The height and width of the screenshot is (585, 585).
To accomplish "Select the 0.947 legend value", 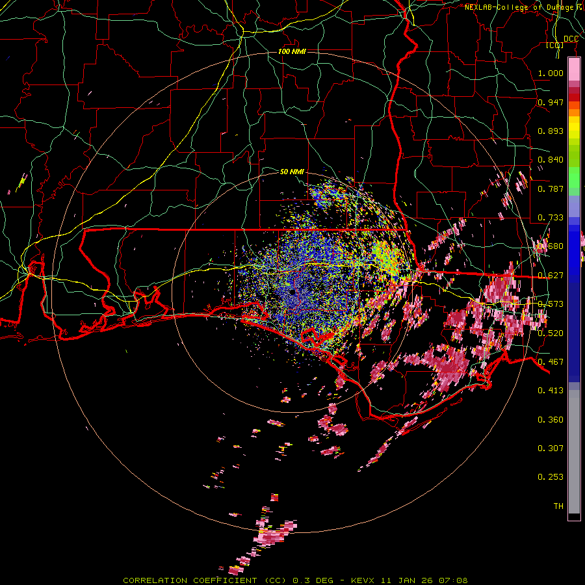I will click(x=551, y=102).
